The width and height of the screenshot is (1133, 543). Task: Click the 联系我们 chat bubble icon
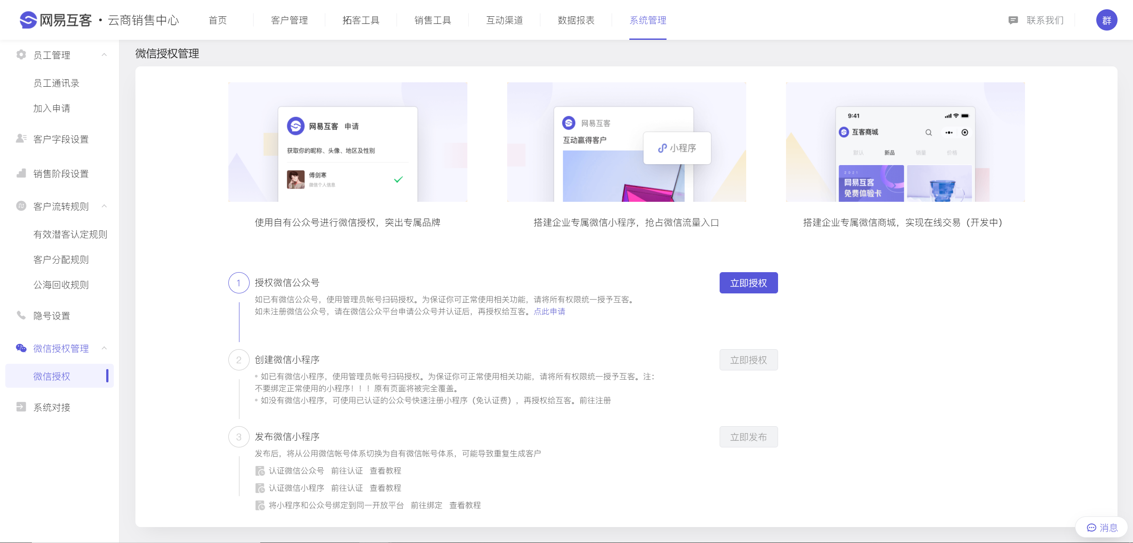[x=1013, y=20]
